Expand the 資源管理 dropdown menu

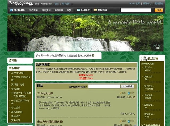pyautogui.click(x=46, y=10)
